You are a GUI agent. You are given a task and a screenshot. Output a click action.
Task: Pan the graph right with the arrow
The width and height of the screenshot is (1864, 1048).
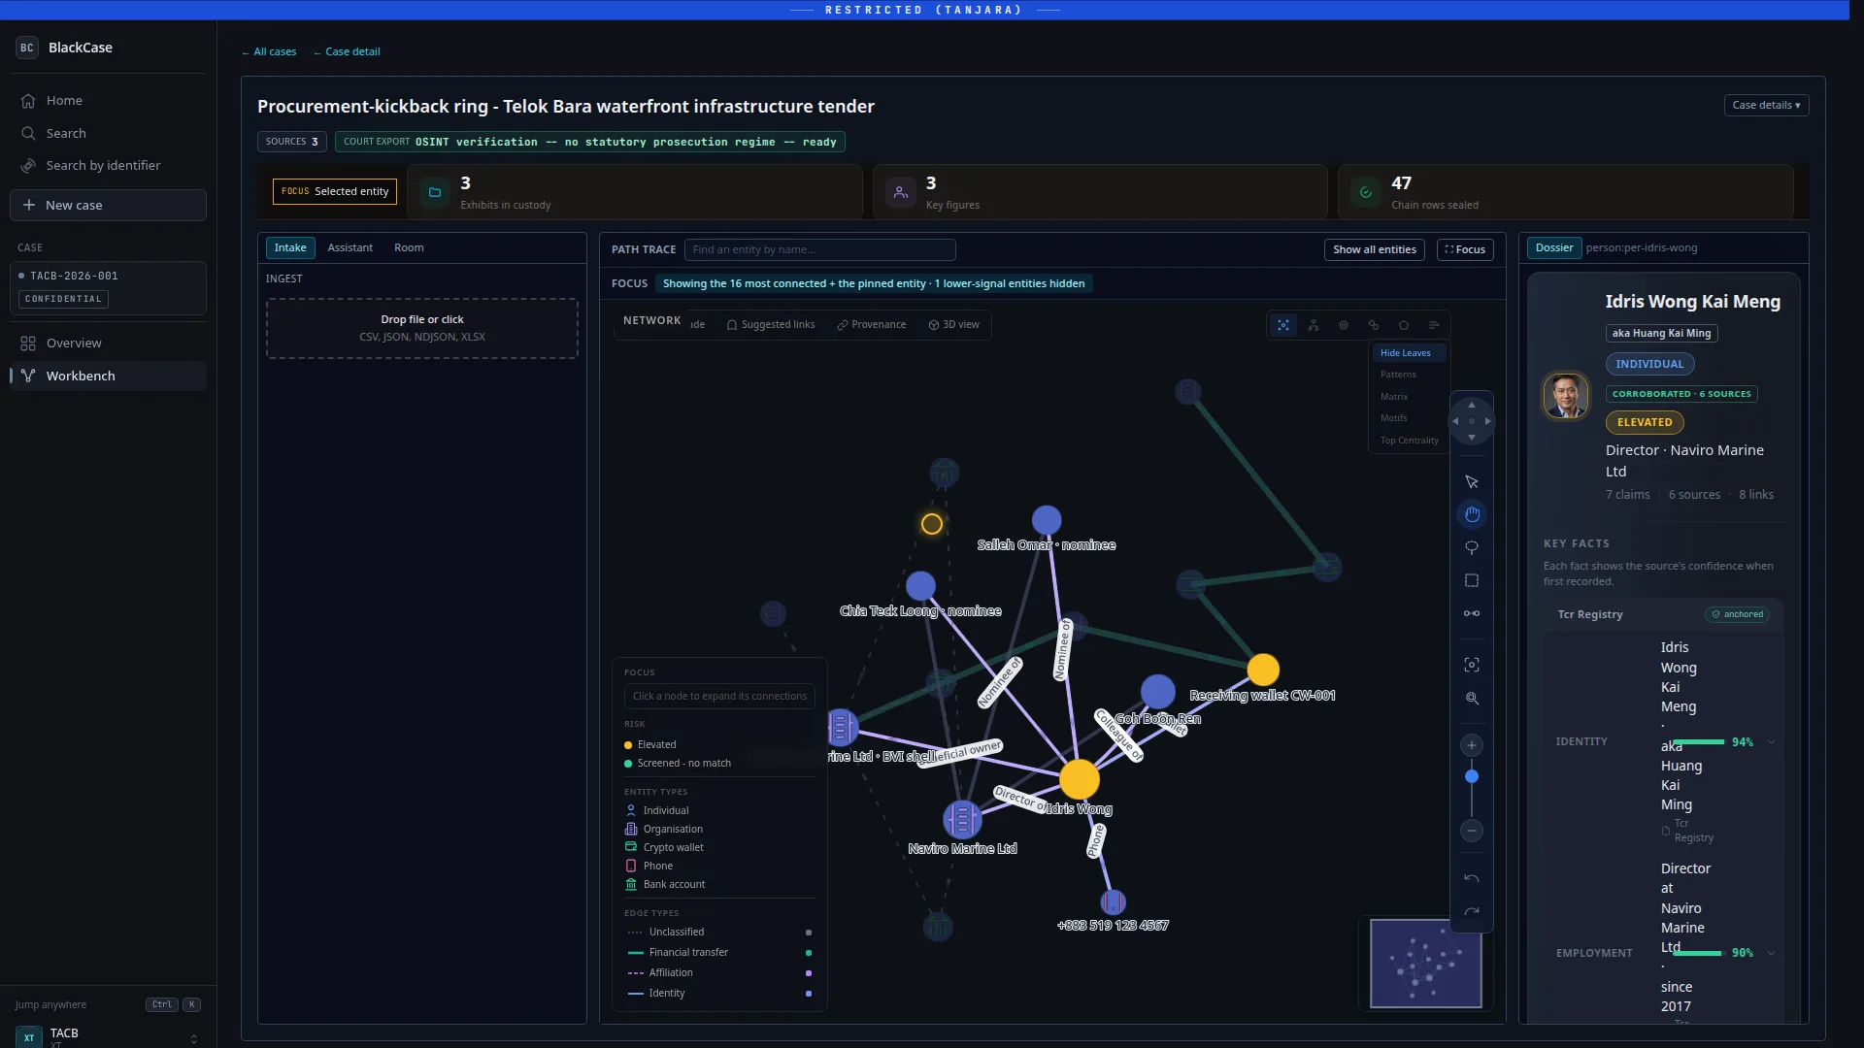[1487, 421]
